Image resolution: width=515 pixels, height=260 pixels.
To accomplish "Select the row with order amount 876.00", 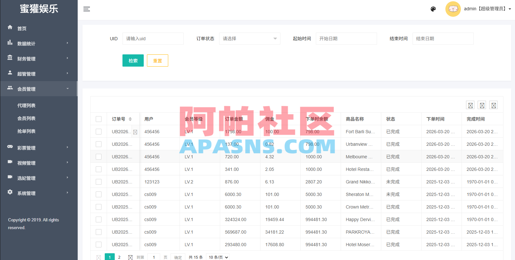I will pos(99,182).
